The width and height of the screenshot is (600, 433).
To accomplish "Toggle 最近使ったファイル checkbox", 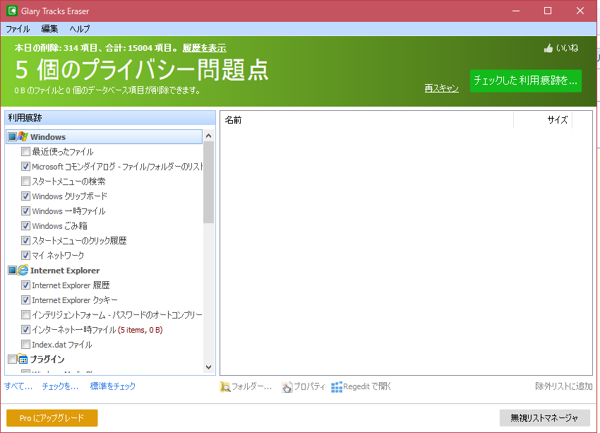I will (25, 152).
